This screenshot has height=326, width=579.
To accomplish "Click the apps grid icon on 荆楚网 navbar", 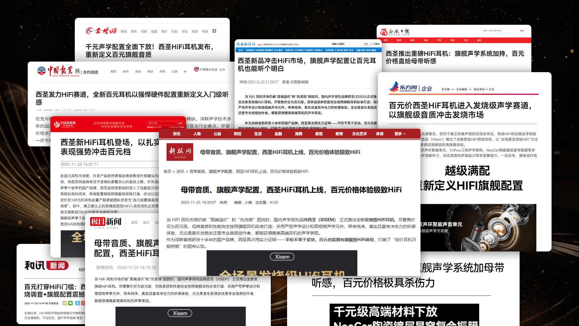I will [214, 31].
